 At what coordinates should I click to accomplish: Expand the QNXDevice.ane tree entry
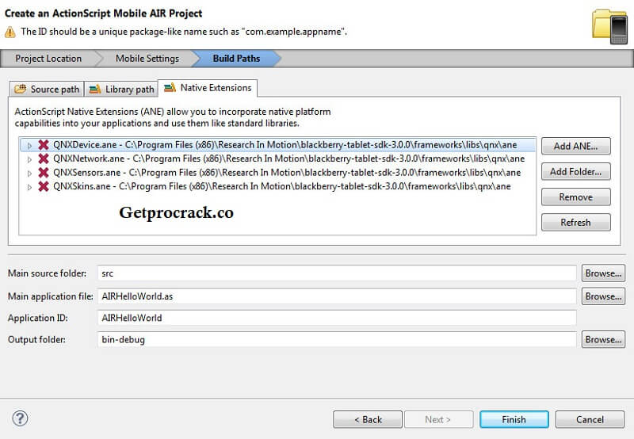(x=29, y=145)
